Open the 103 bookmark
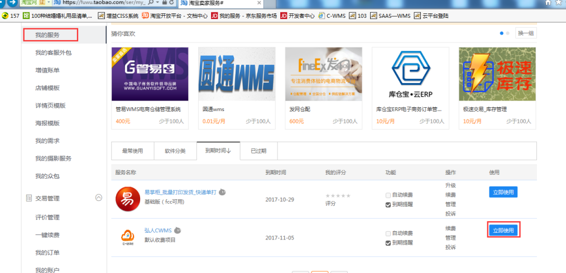 click(358, 16)
